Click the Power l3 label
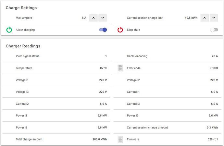This screenshot has height=146, width=224. coord(21,128)
